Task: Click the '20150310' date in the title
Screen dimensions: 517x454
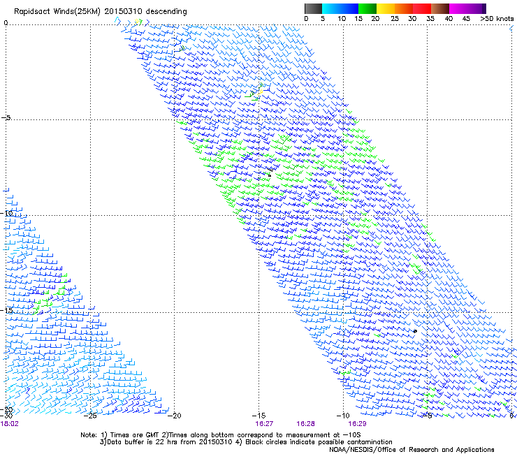Action: 124,12
